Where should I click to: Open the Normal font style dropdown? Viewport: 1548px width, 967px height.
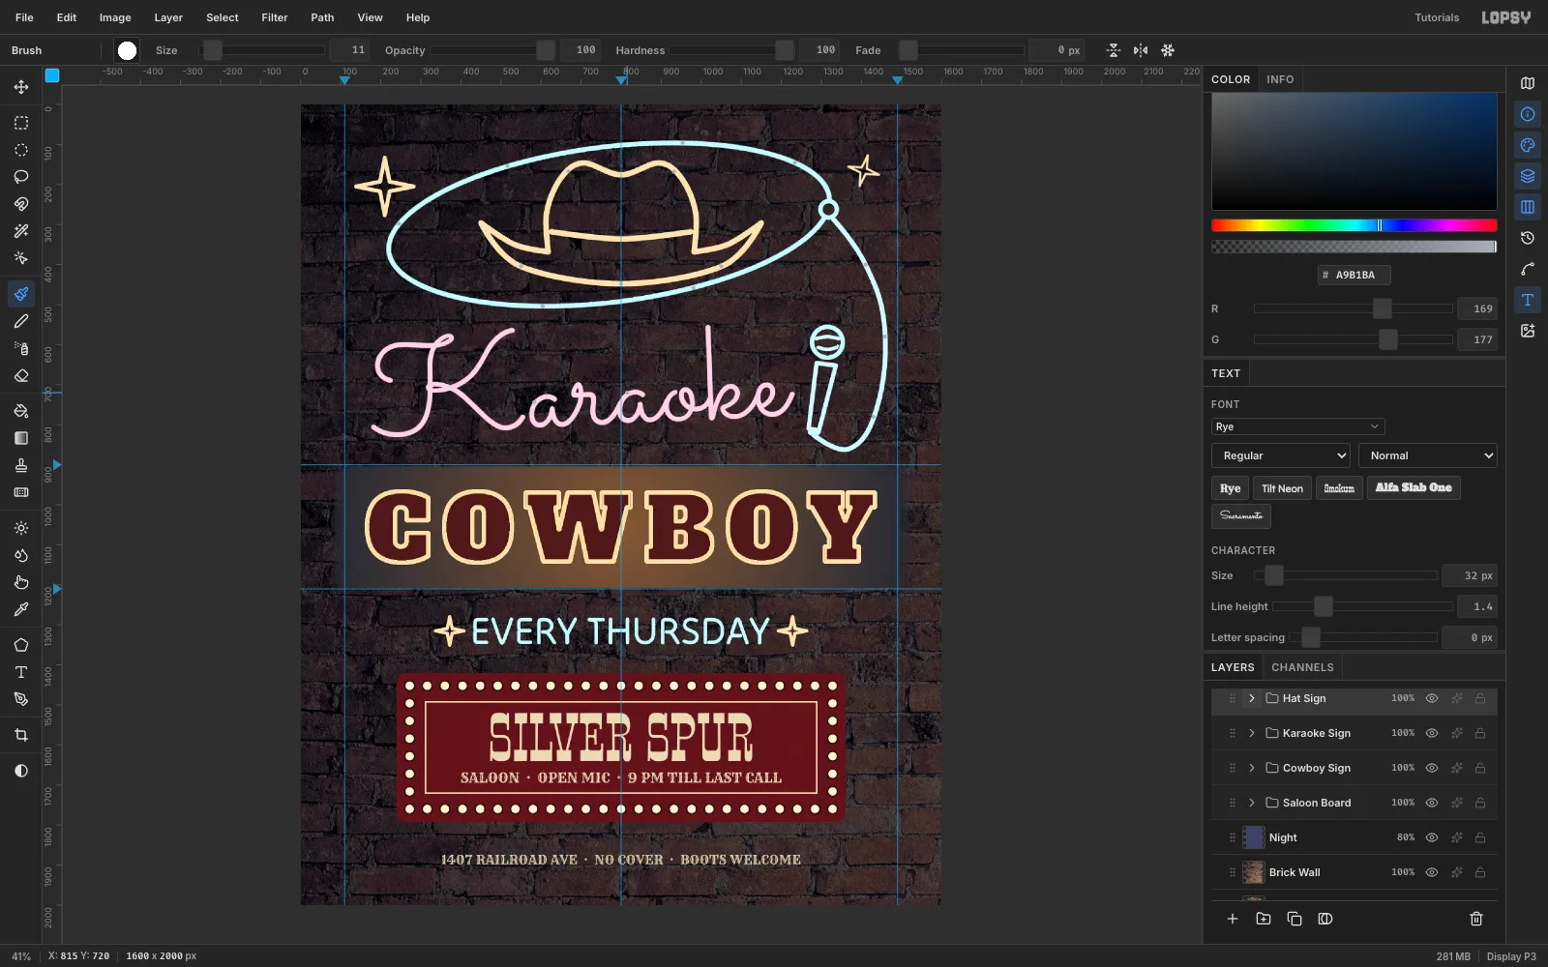pos(1428,455)
